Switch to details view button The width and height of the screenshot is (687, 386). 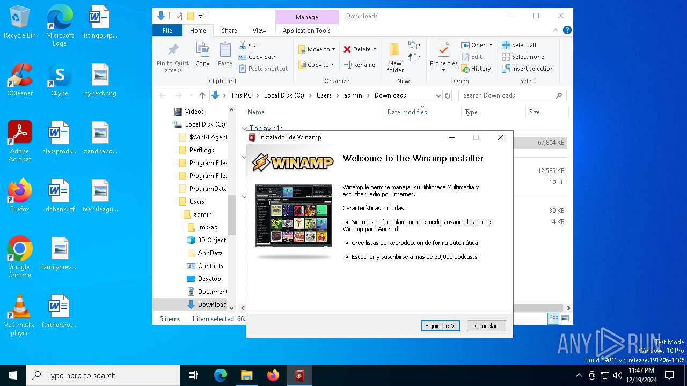click(x=553, y=318)
